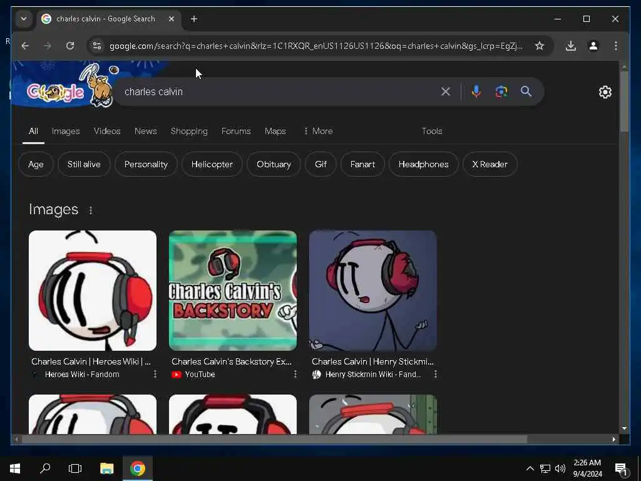Start voice search with microphone icon
Viewport: 641px width, 481px height.
tap(476, 91)
